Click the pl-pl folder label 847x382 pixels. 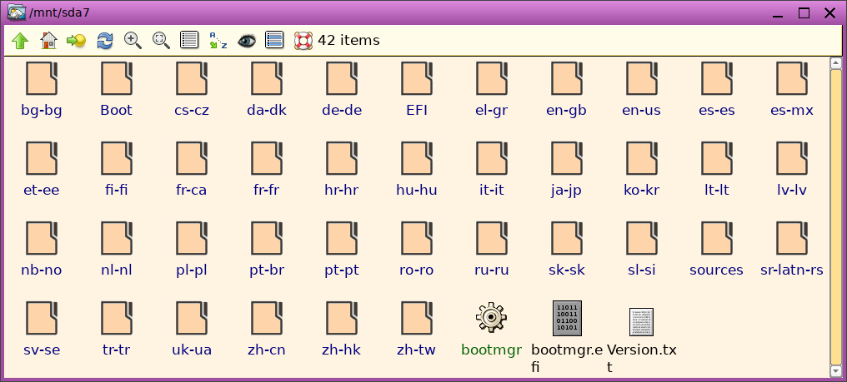click(x=192, y=270)
